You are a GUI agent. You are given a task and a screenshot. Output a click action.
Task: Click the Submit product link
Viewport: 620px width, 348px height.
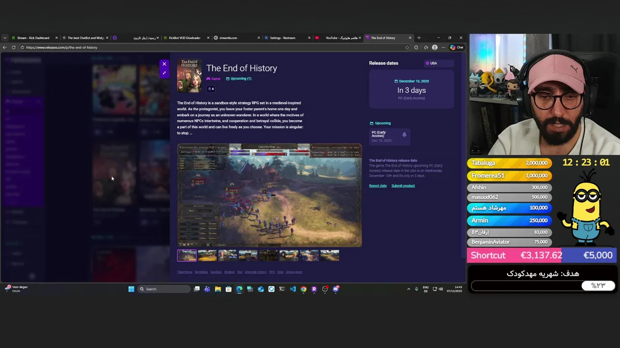tap(403, 186)
